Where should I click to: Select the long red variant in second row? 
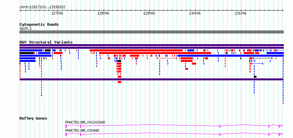click(x=155, y=53)
